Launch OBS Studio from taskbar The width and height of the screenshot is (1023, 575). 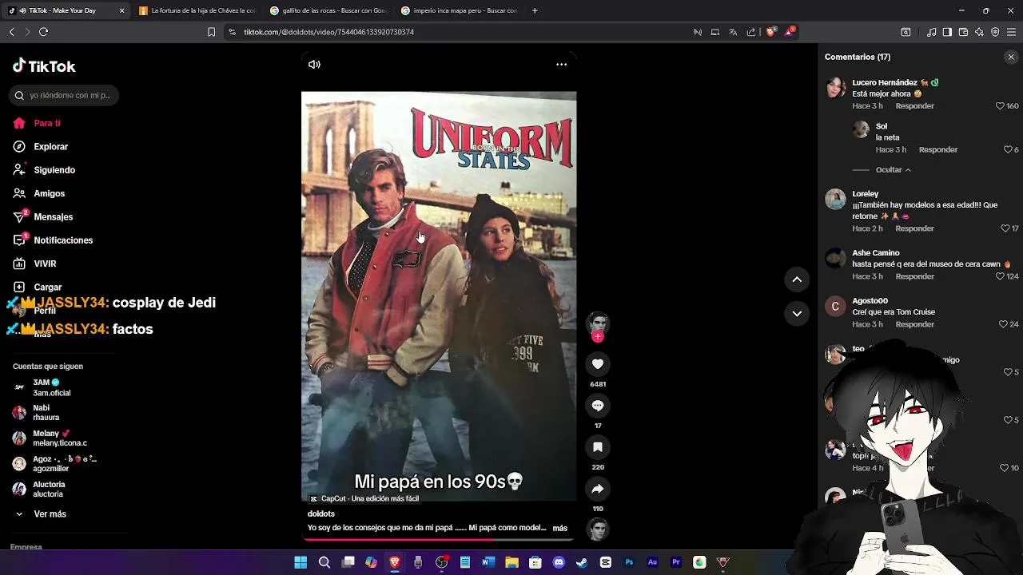tap(441, 562)
